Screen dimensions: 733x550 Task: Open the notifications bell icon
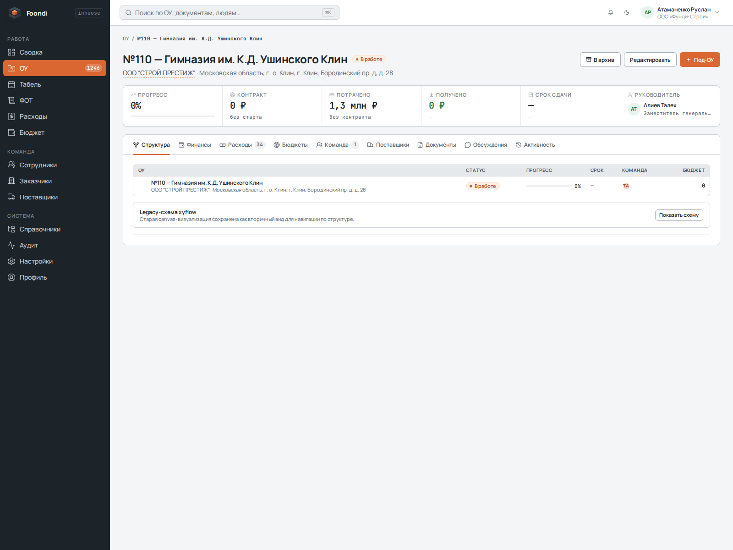(x=611, y=12)
